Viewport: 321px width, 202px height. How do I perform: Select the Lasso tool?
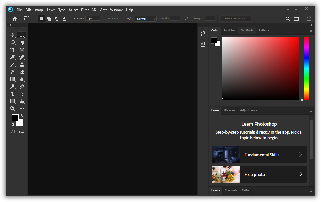point(12,42)
